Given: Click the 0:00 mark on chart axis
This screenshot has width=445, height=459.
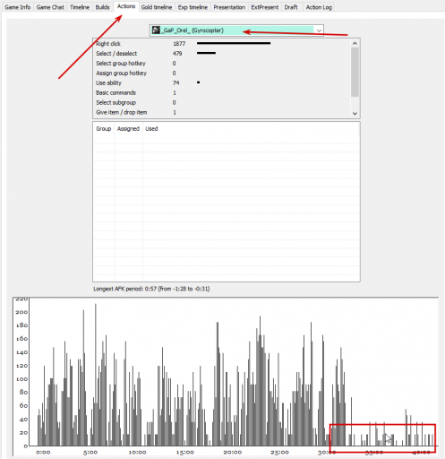Looking at the screenshot, I should [x=43, y=453].
